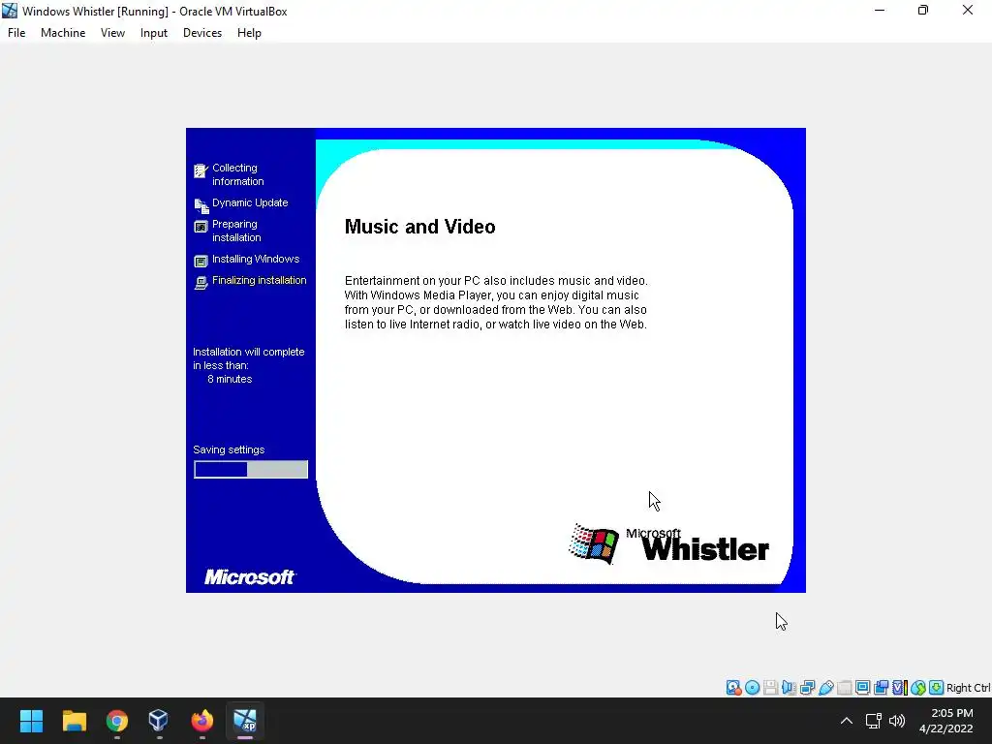Click the Saving settings progress bar

[x=251, y=470]
